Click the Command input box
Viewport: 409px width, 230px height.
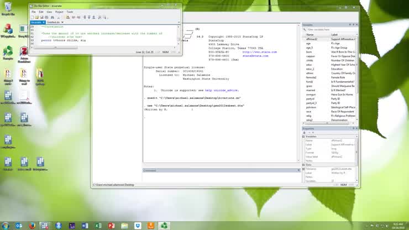click(x=221, y=177)
